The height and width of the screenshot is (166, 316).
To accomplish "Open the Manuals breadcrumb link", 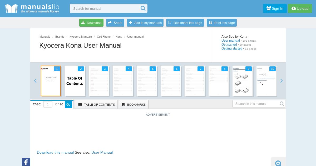I will click(45, 37).
